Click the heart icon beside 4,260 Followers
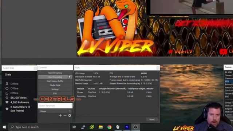Screen dimensions: 233x131 (7, 102)
